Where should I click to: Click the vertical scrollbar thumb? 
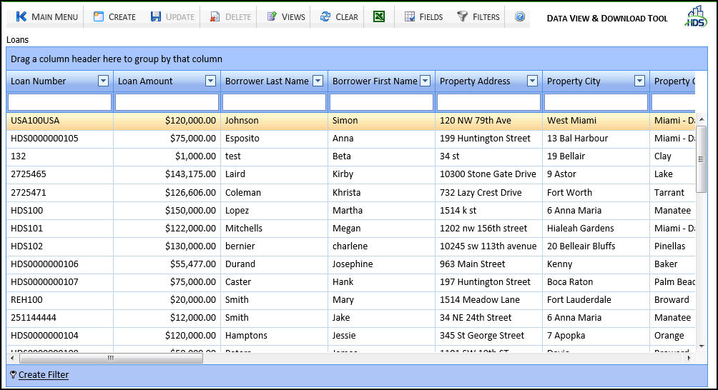701,159
